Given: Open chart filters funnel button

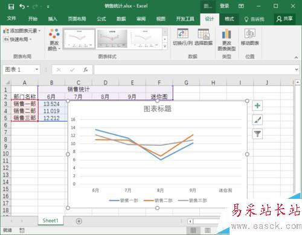Looking at the screenshot, I should click(257, 134).
